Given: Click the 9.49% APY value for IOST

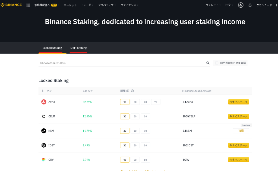Looking at the screenshot, I should (87, 145).
